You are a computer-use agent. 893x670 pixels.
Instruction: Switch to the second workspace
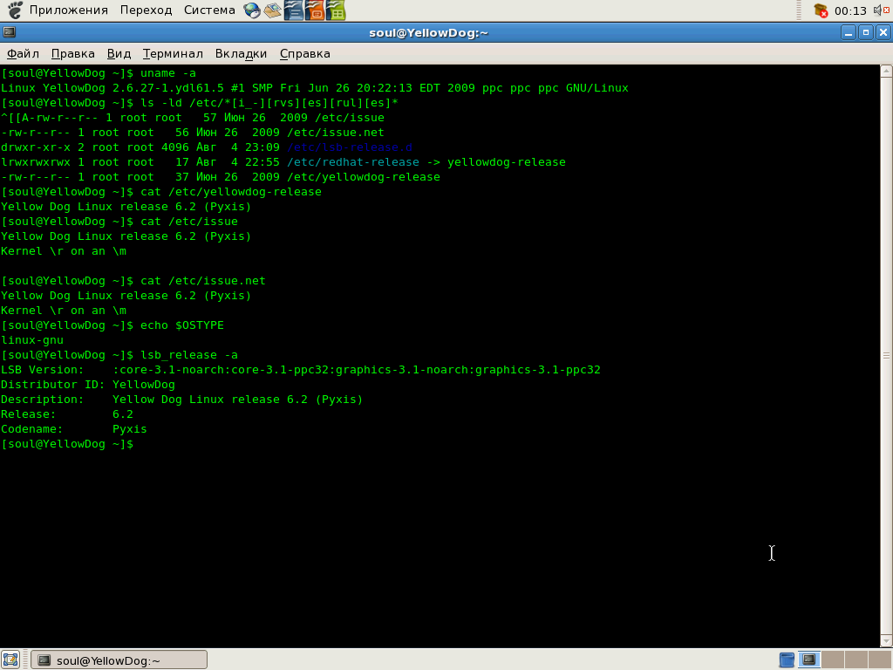click(833, 660)
